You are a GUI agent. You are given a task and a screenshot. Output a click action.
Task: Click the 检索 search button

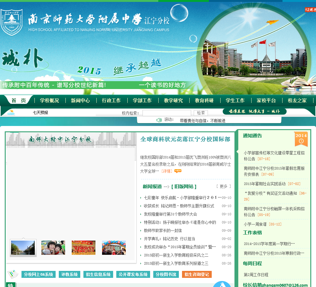pos(201,113)
